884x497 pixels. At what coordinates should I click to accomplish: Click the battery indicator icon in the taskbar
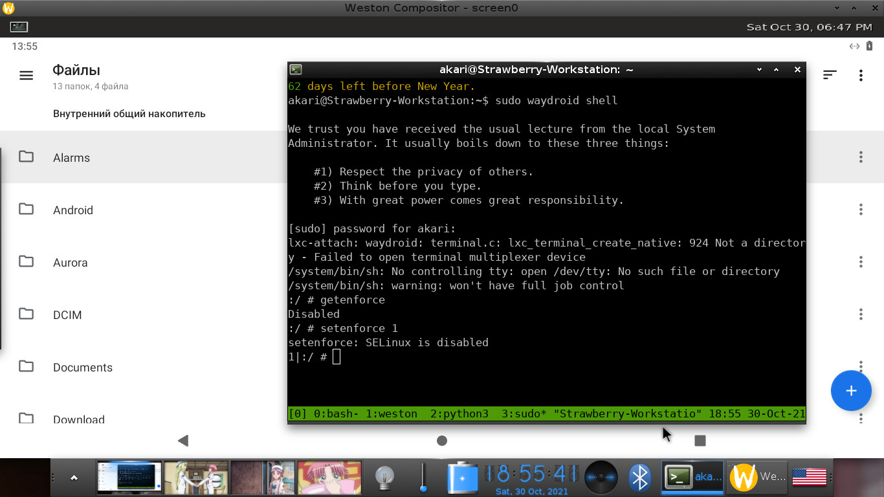(461, 477)
